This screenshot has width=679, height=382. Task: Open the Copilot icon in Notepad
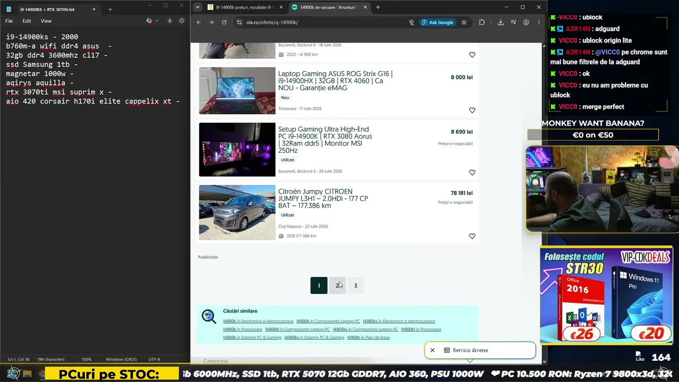149,21
